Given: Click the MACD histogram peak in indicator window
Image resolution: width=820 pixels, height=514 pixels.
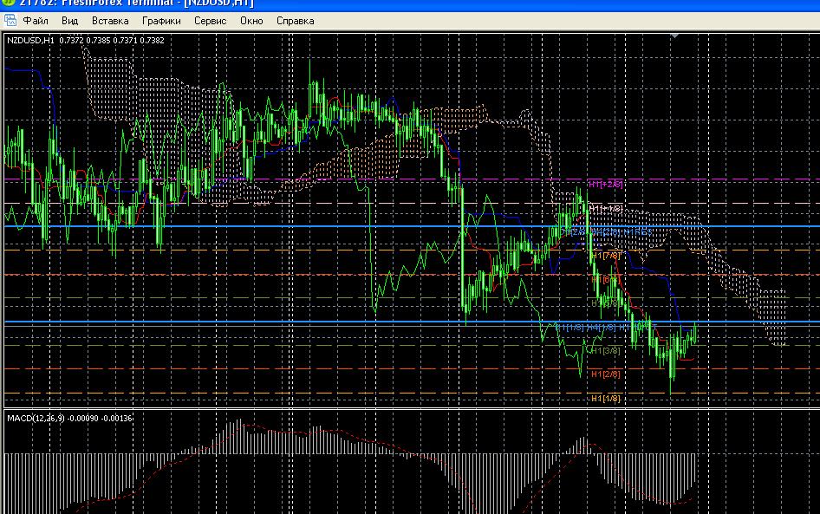Looking at the screenshot, I should point(238,423).
